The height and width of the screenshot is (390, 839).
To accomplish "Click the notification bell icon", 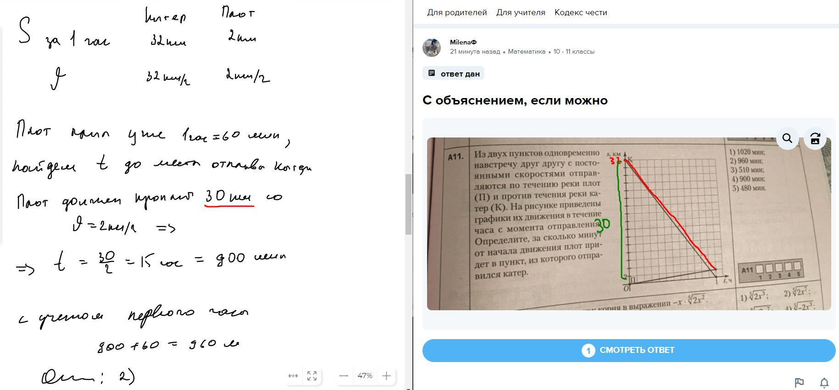I will (x=824, y=382).
